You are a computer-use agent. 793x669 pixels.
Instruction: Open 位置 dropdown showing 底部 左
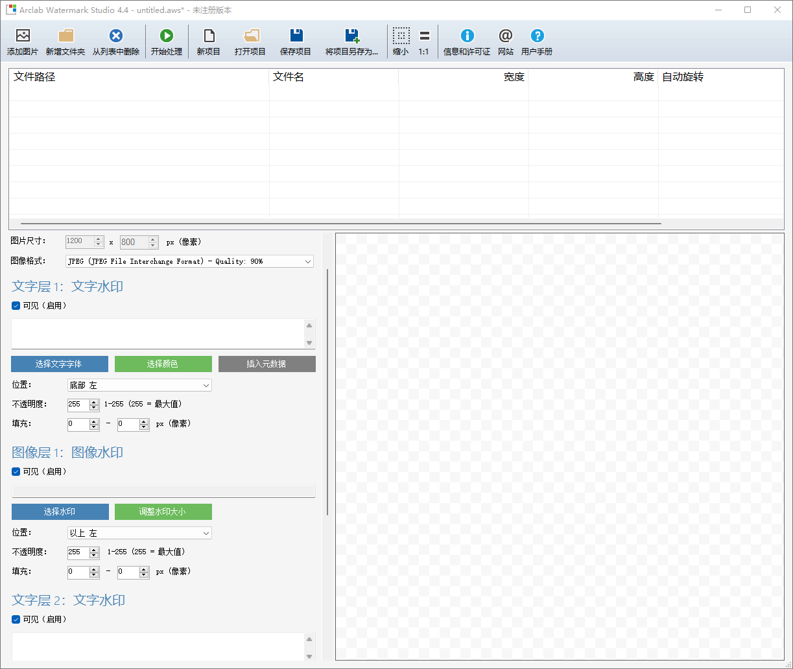point(139,385)
